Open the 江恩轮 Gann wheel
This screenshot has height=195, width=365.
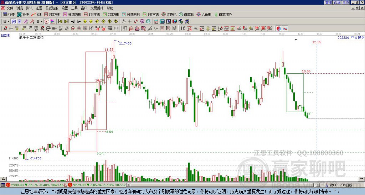169,14
